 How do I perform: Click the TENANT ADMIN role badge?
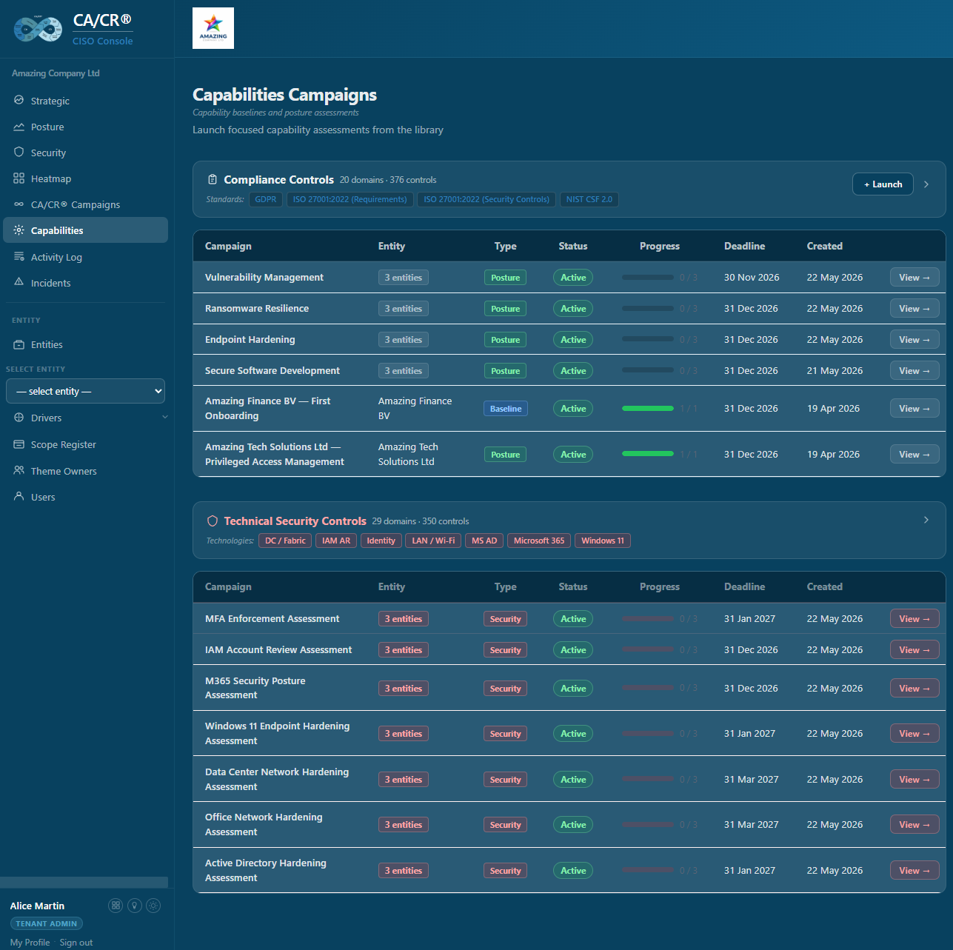[x=47, y=923]
